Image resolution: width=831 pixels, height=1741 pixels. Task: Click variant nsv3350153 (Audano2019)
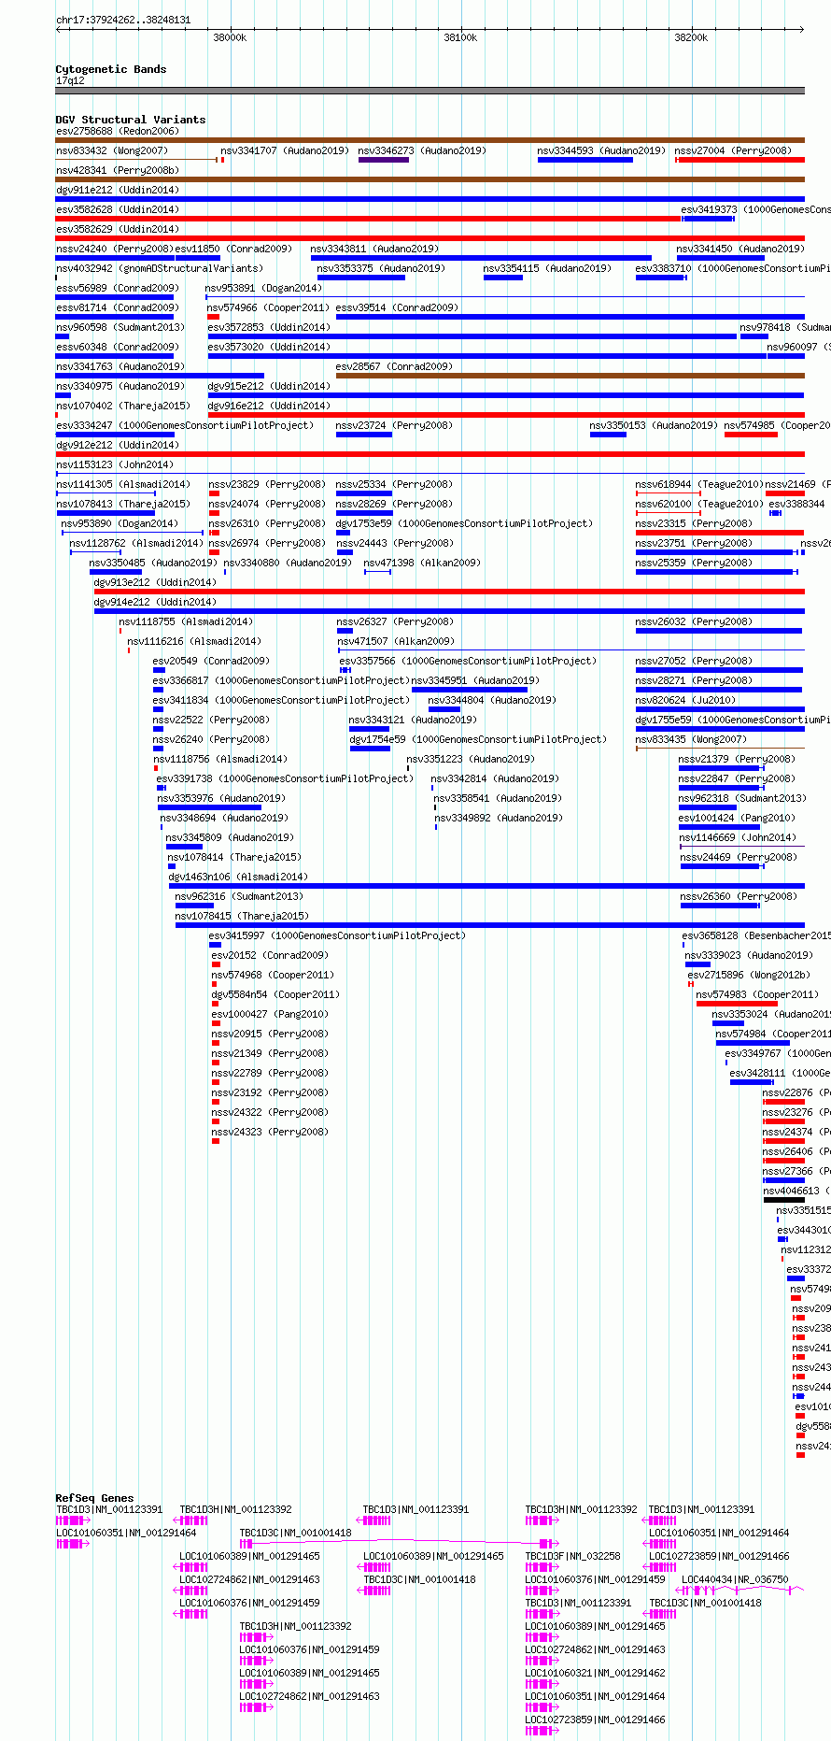coord(654,425)
